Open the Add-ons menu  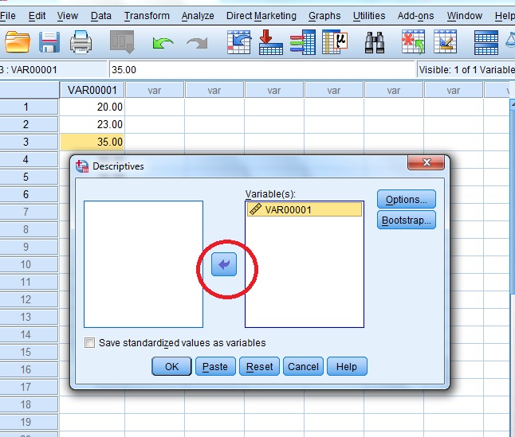(x=415, y=16)
